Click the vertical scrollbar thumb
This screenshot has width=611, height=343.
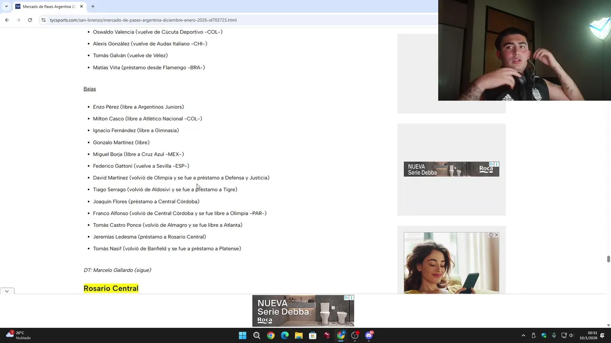point(608,259)
